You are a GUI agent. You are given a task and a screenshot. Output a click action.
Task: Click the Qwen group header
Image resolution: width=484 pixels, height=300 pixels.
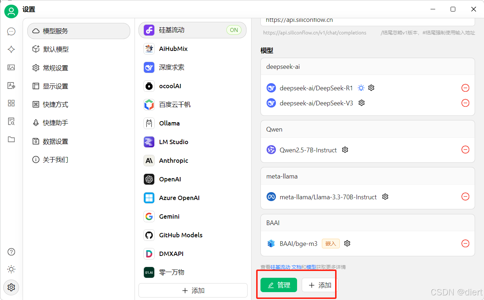[x=368, y=129]
